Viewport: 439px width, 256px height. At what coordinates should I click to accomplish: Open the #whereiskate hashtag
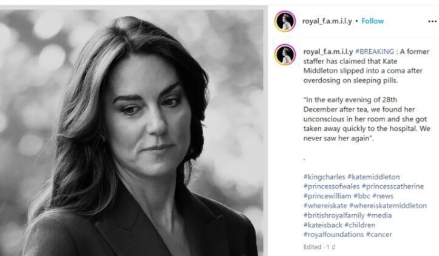click(x=325, y=206)
